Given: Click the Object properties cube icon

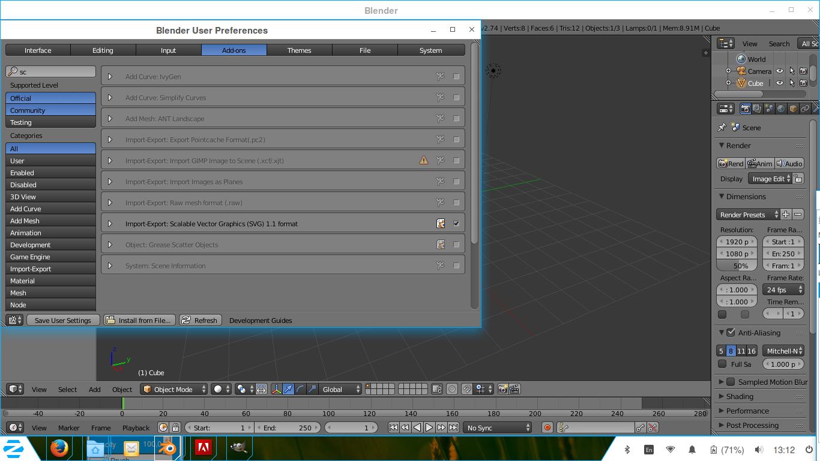Looking at the screenshot, I should click(792, 109).
